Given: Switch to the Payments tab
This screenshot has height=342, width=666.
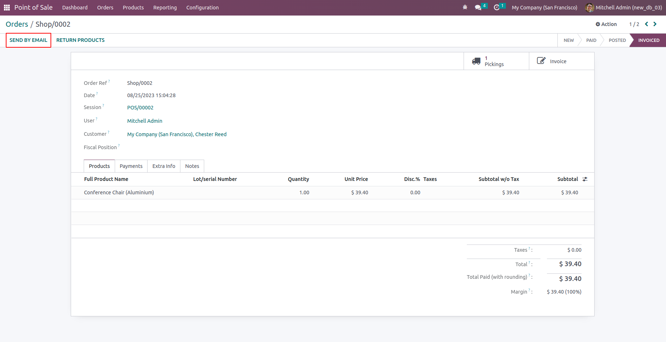Looking at the screenshot, I should tap(131, 166).
